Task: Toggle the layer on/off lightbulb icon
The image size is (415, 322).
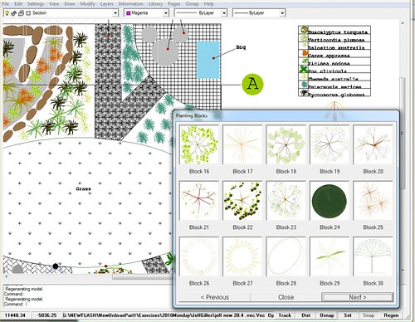Action: click(7, 13)
